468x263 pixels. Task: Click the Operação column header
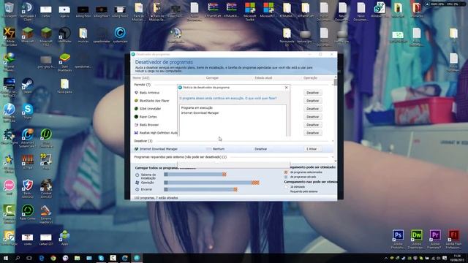point(310,78)
